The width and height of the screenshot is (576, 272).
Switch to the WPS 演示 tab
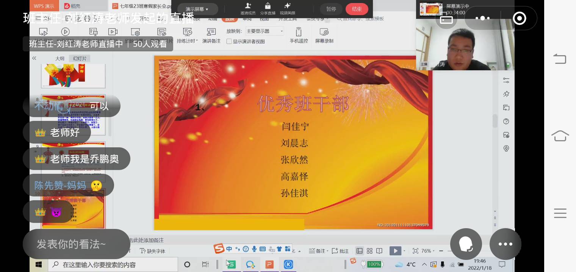point(44,6)
